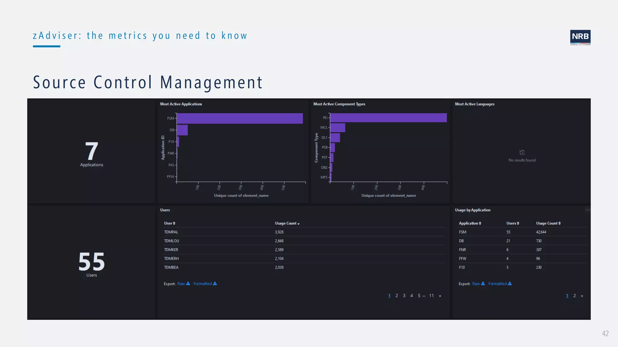Viewport: 618px width, 347px height.
Task: Sort Users table by User column
Action: click(x=170, y=223)
